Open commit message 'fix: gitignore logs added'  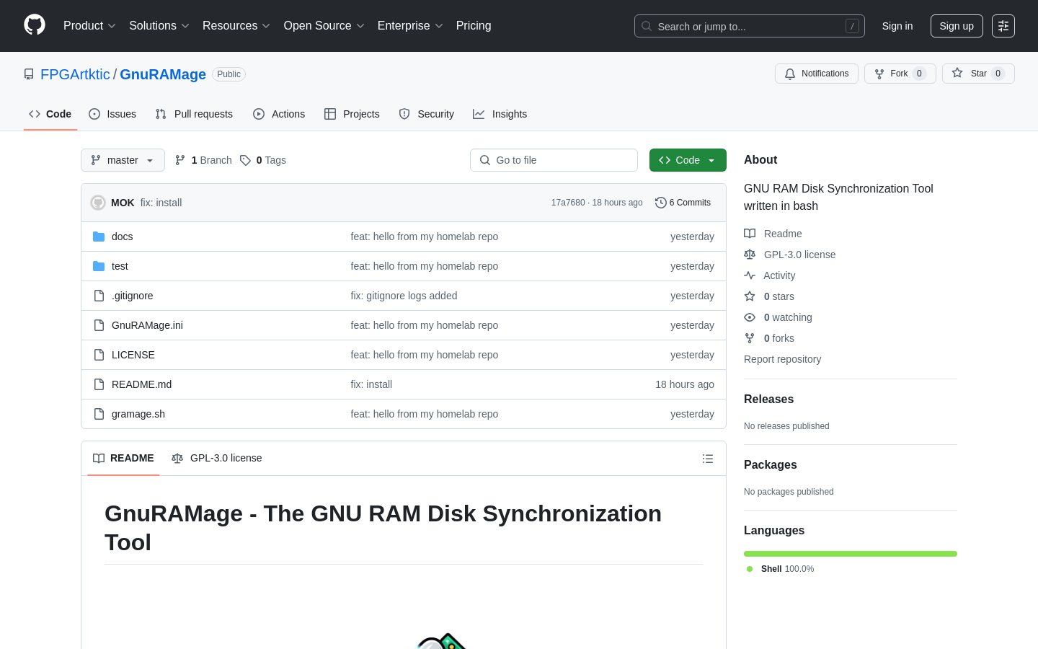pyautogui.click(x=404, y=296)
